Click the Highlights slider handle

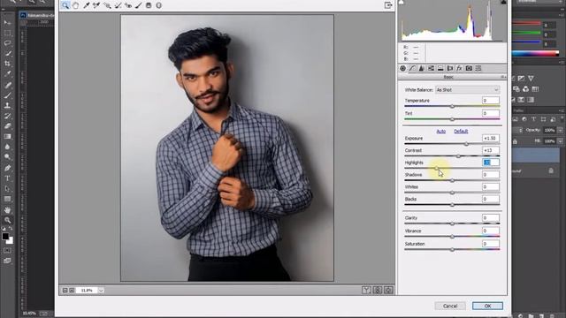[x=437, y=169]
